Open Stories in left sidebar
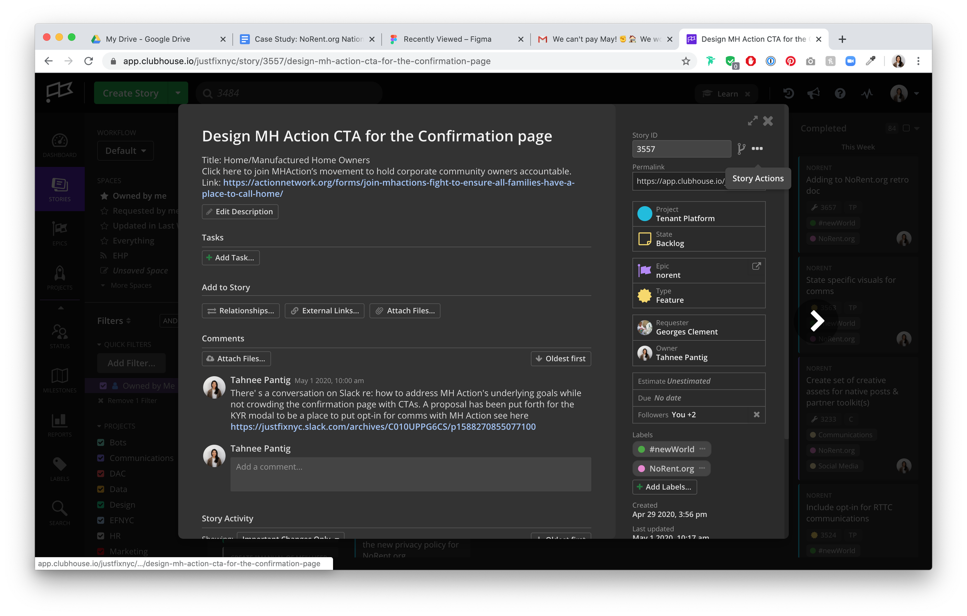 click(x=60, y=189)
